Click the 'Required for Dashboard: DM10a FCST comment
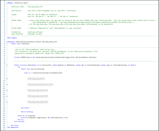The width and height of the screenshot is (159, 131). tap(39, 53)
